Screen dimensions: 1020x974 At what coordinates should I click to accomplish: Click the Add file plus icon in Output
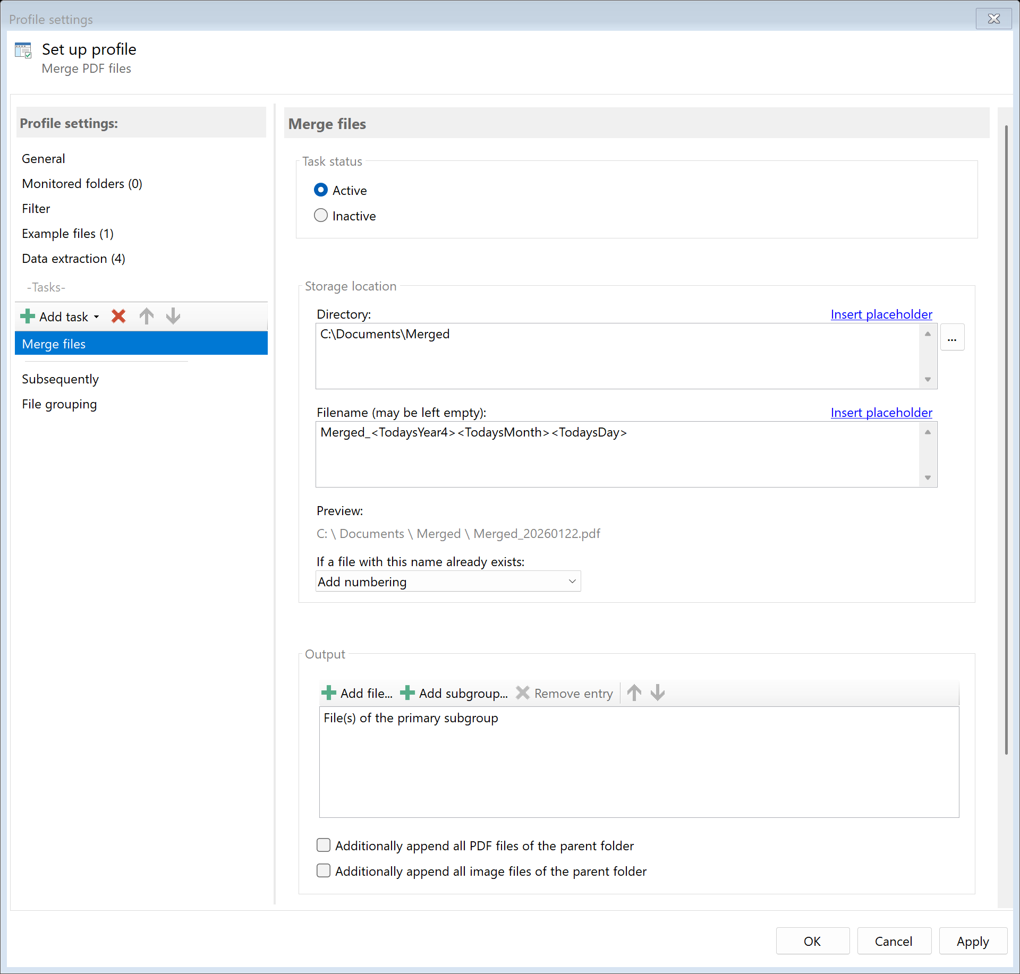pos(329,693)
